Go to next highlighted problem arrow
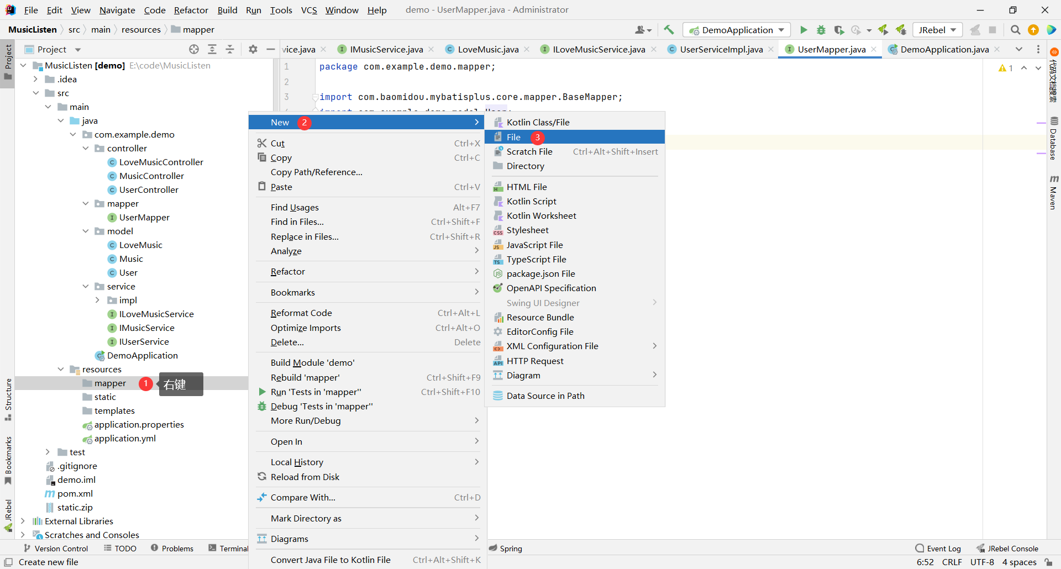 1038,68
